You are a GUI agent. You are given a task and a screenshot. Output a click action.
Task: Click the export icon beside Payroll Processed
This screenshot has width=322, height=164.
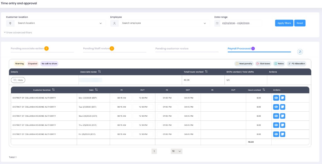pos(300,52)
